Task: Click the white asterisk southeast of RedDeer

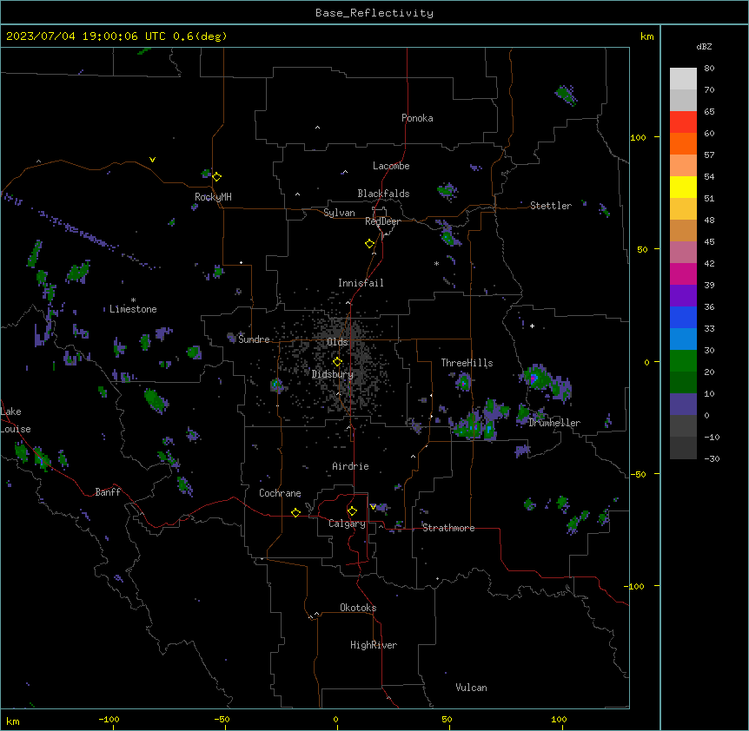Action: click(436, 264)
